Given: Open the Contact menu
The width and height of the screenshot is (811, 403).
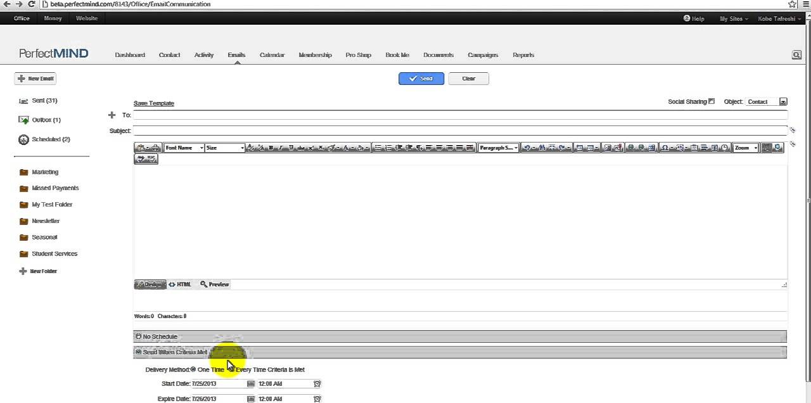Looking at the screenshot, I should pyautogui.click(x=169, y=55).
